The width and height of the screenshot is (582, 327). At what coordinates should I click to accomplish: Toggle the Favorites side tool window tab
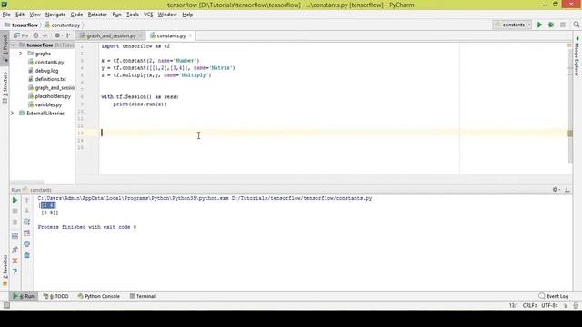click(x=5, y=271)
